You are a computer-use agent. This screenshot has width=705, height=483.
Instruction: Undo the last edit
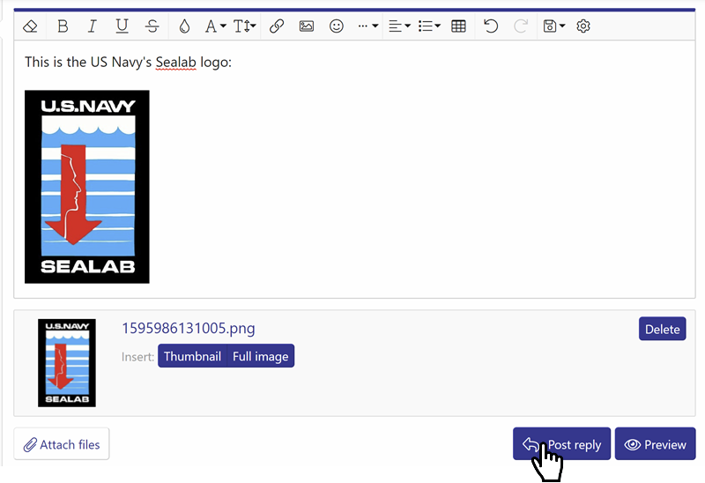(491, 26)
